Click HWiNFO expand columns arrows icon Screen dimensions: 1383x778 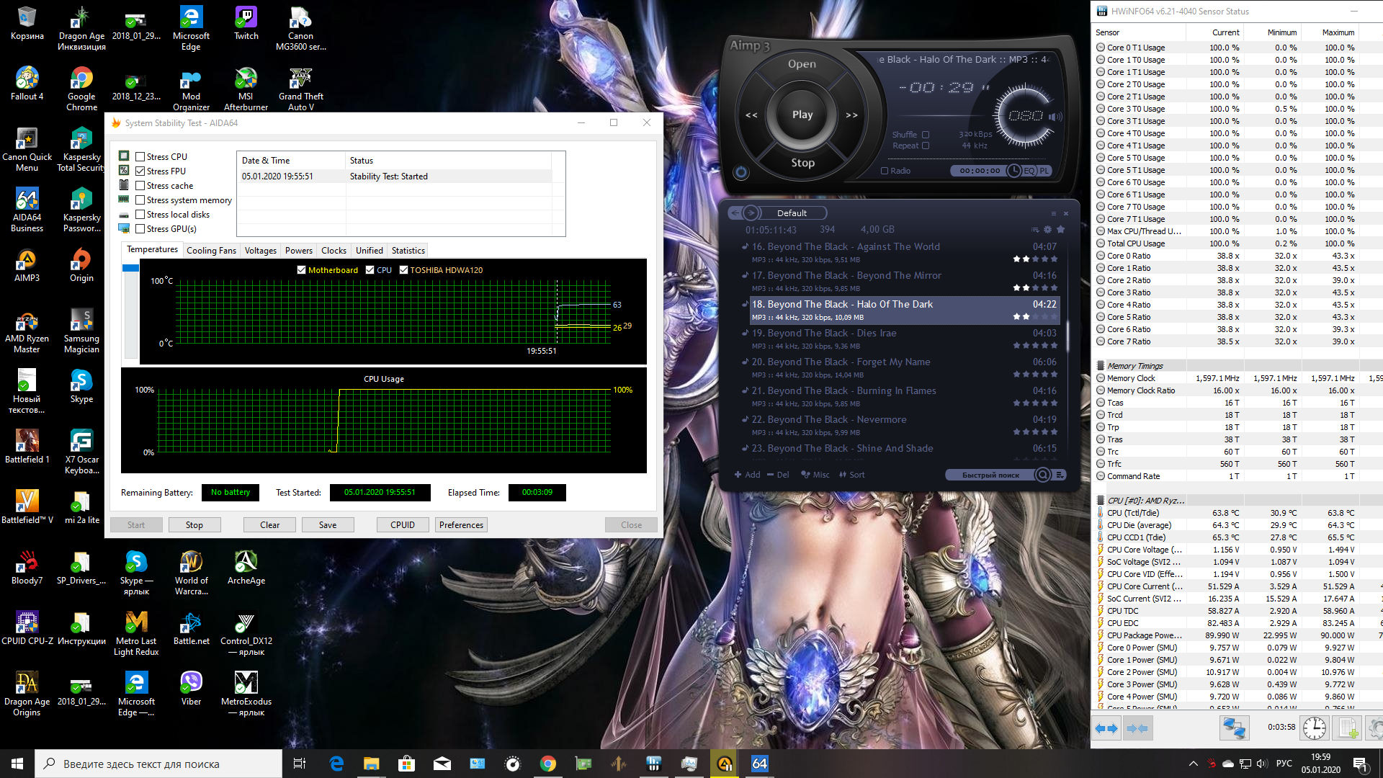(1106, 728)
